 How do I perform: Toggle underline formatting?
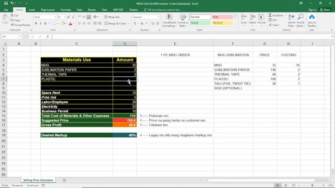click(46, 23)
